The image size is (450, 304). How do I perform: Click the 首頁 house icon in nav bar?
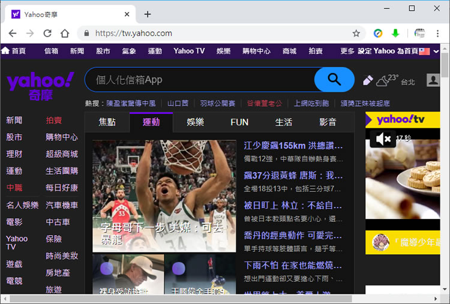pos(5,51)
